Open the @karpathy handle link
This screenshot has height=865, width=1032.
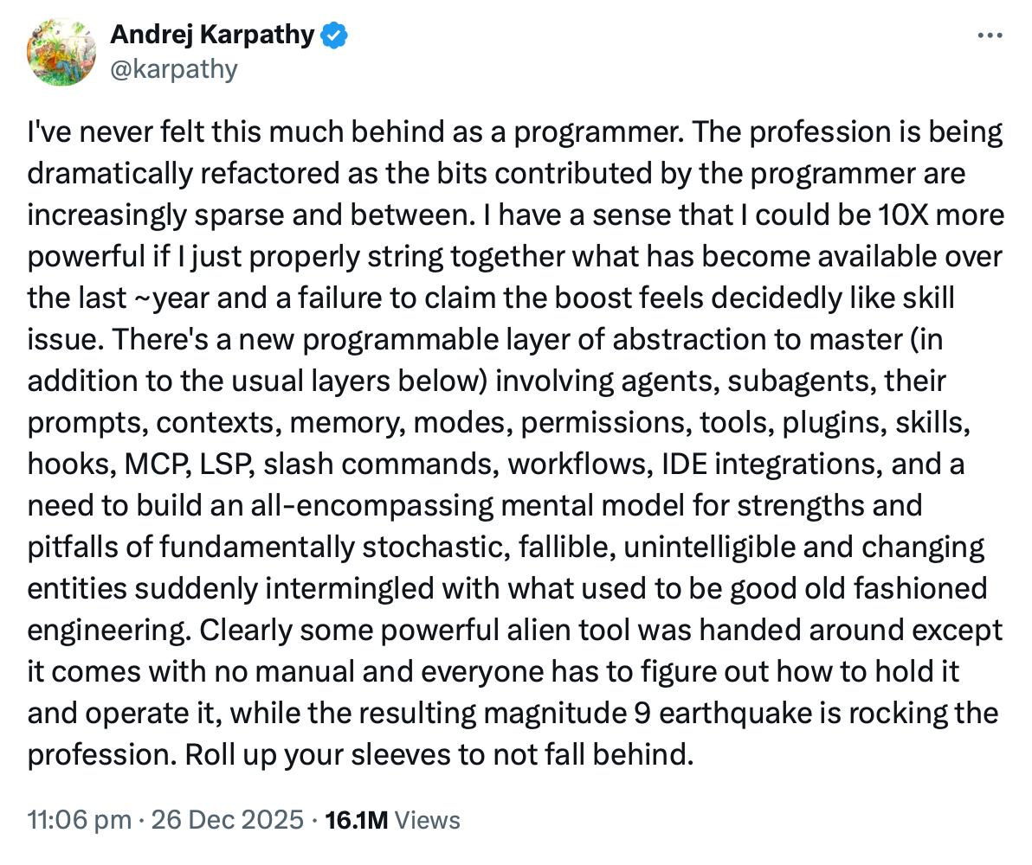point(173,67)
